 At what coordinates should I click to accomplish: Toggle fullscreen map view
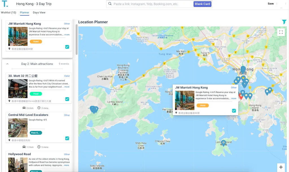click(281, 32)
